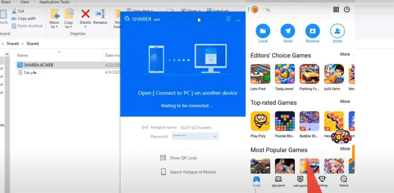
Task: Select the wrestling game thumbnail under Most Popular
Action: click(285, 166)
